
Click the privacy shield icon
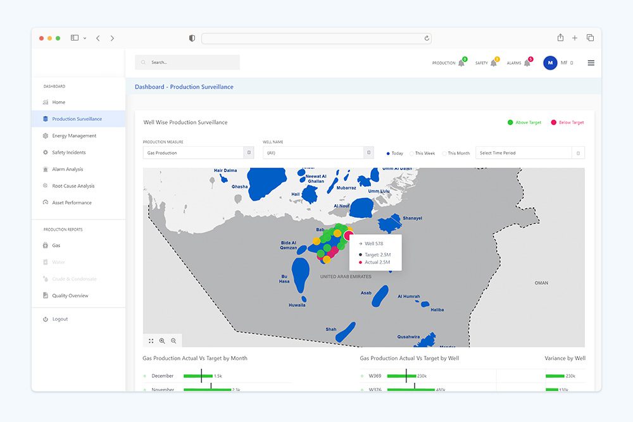[192, 38]
